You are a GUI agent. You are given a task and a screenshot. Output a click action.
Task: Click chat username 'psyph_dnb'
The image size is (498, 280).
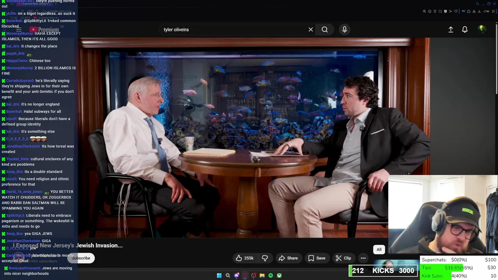(x=16, y=54)
